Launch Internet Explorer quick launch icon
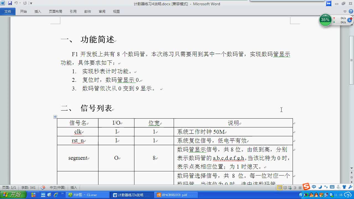The width and height of the screenshot is (354, 199). pos(56,195)
